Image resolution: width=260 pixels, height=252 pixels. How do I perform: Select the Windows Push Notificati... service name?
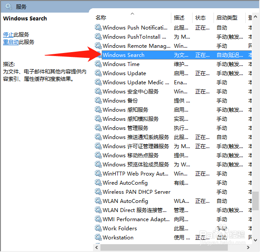(135, 27)
